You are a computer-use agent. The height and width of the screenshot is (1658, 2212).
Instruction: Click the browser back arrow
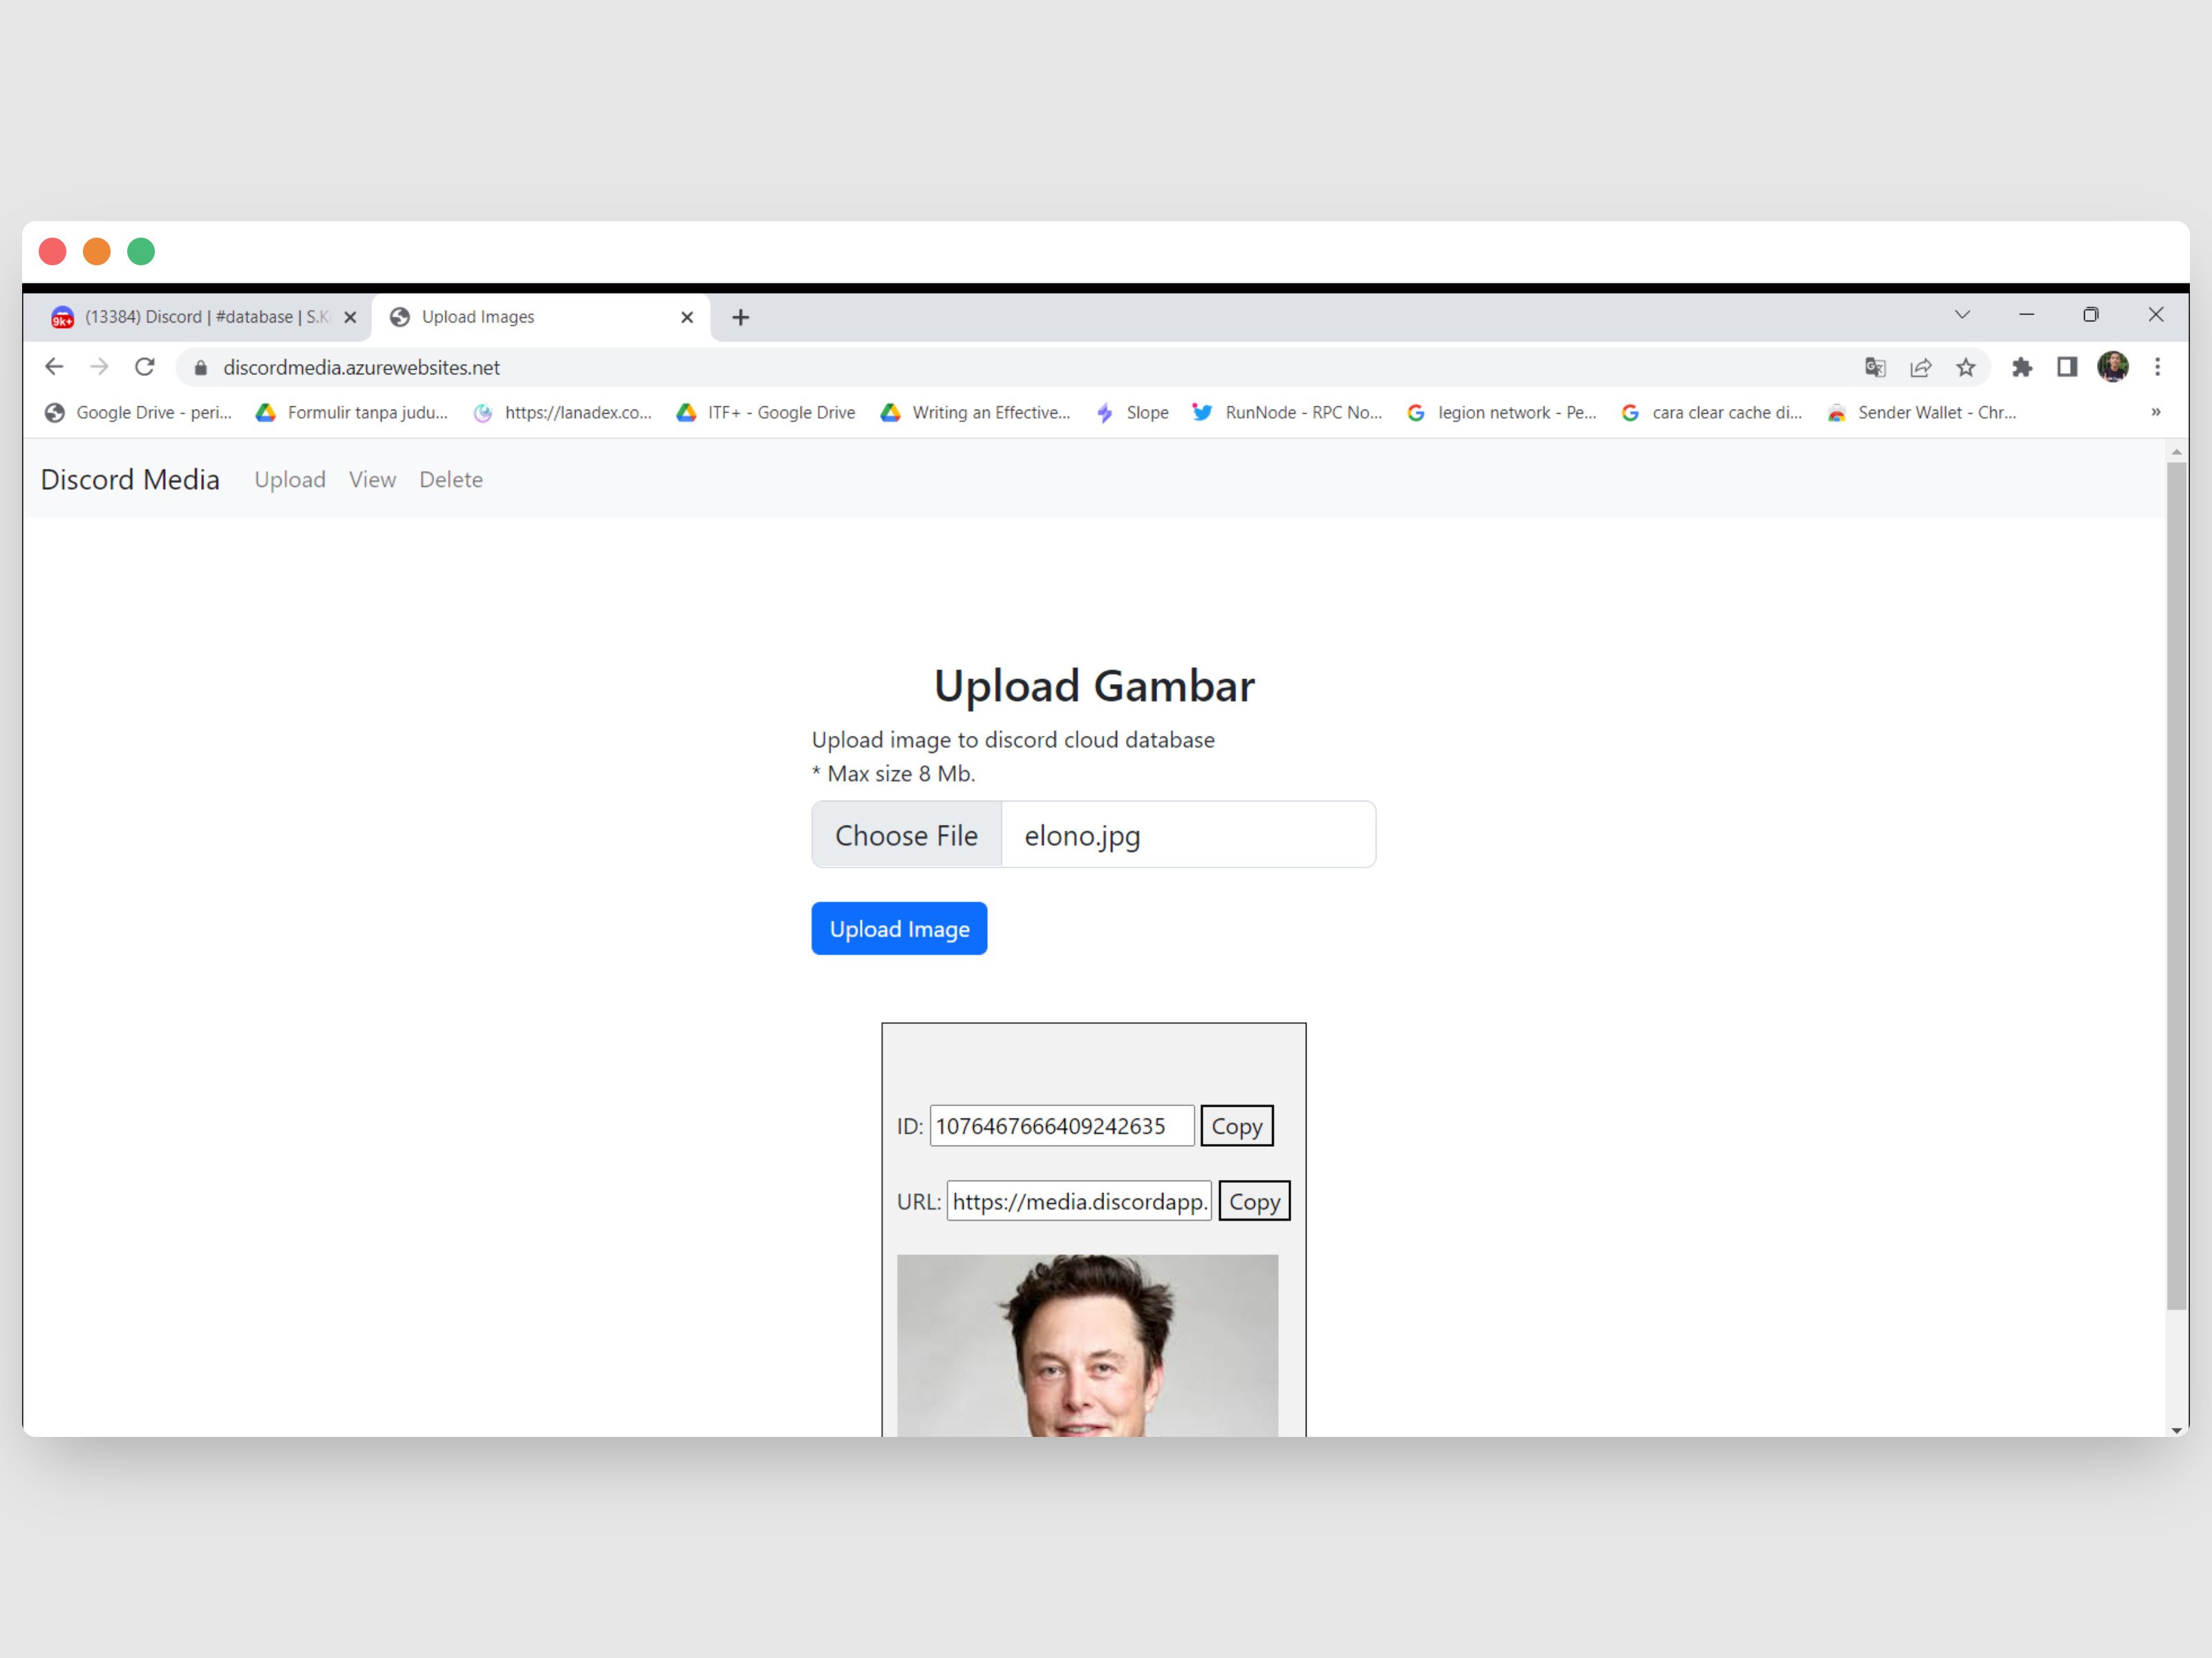[54, 367]
